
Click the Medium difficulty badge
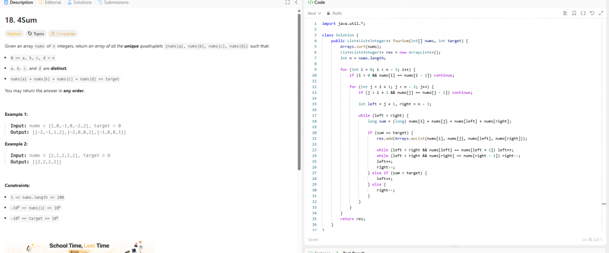(x=14, y=34)
